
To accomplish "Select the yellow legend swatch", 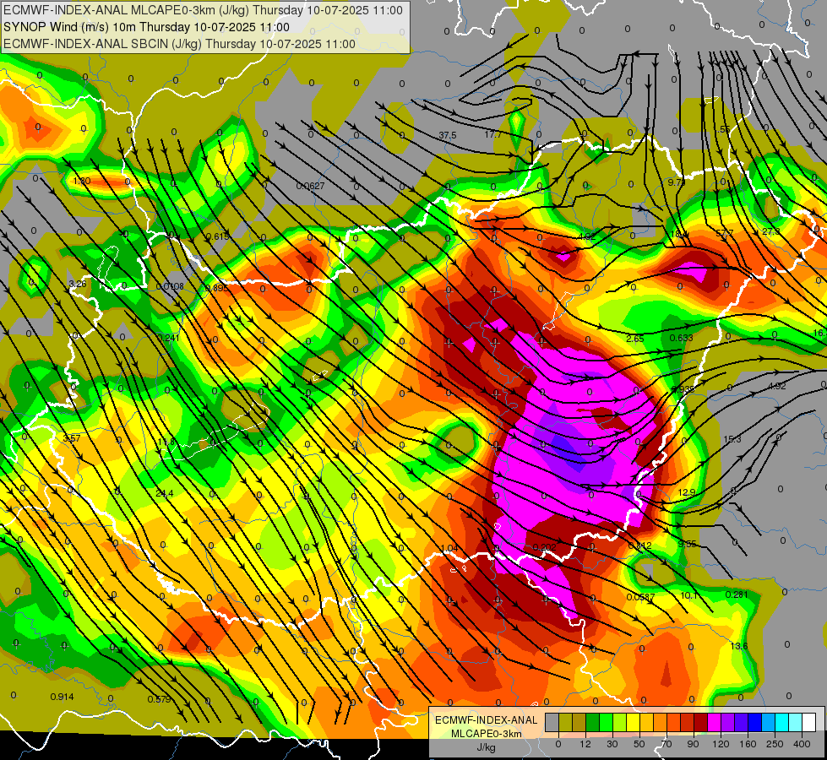I will pos(634,722).
